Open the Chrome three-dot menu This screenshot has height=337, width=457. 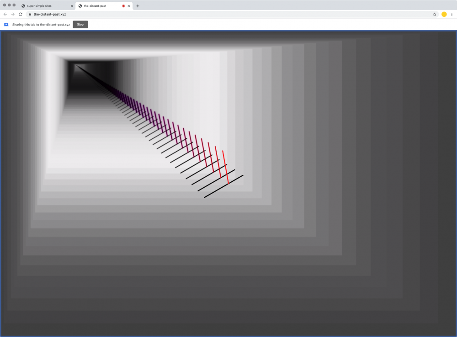click(452, 14)
